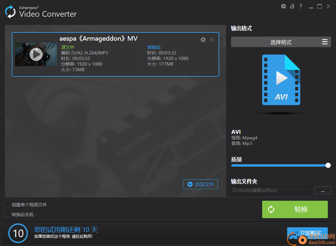Maximize the Video Converter window
336x246 pixels.
click(320, 7)
